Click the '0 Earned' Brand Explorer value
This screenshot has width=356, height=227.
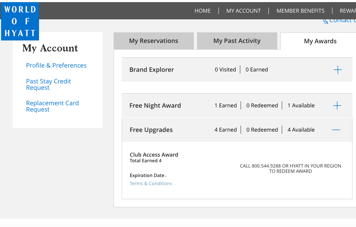tap(257, 70)
